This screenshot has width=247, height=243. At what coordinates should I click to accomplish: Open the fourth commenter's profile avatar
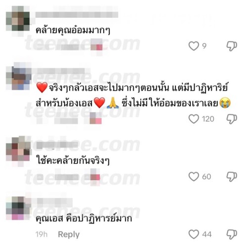18,208
